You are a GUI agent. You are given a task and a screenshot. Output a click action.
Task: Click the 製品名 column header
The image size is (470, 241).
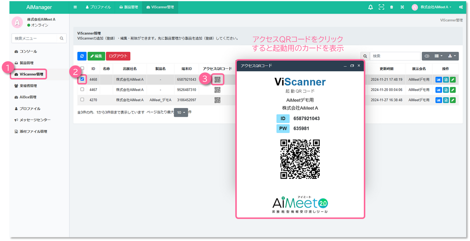(161, 69)
